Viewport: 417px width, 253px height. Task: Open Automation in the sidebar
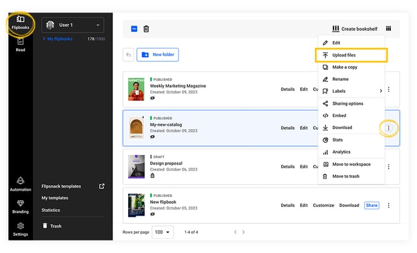(x=20, y=184)
